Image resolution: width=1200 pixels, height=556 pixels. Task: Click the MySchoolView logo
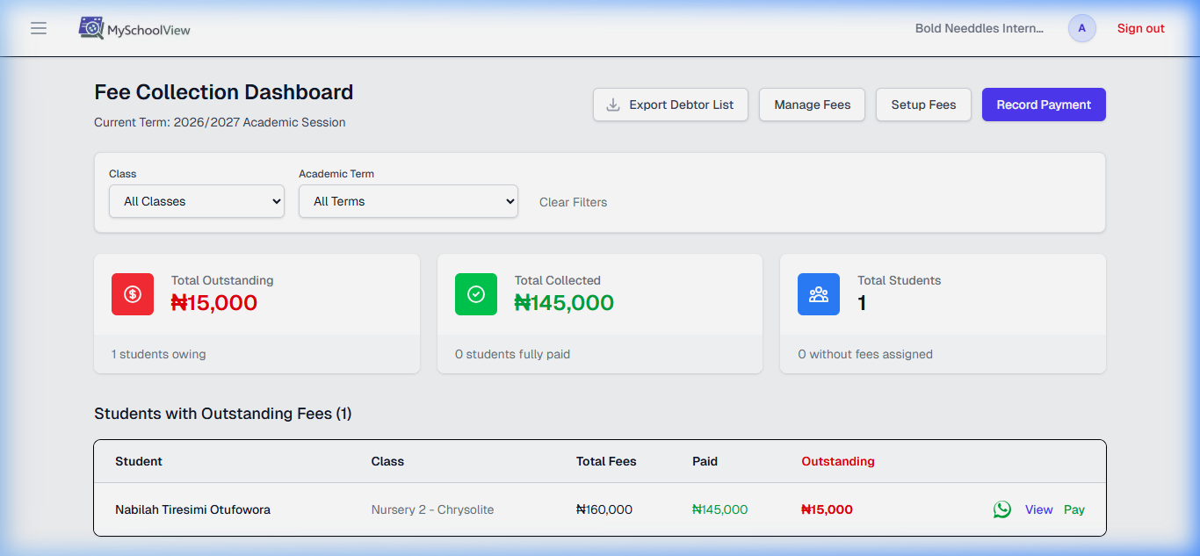coord(134,27)
